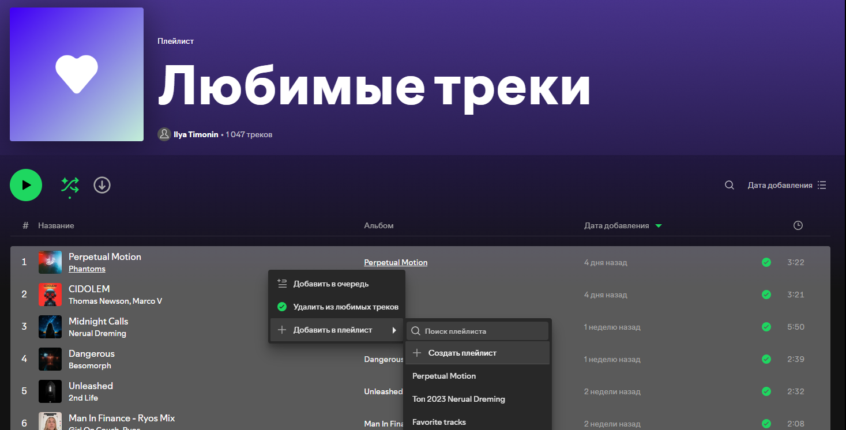This screenshot has width=846, height=430.
Task: Click '4 дня назад' in the Perpetual Motion row
Action: pyautogui.click(x=606, y=262)
